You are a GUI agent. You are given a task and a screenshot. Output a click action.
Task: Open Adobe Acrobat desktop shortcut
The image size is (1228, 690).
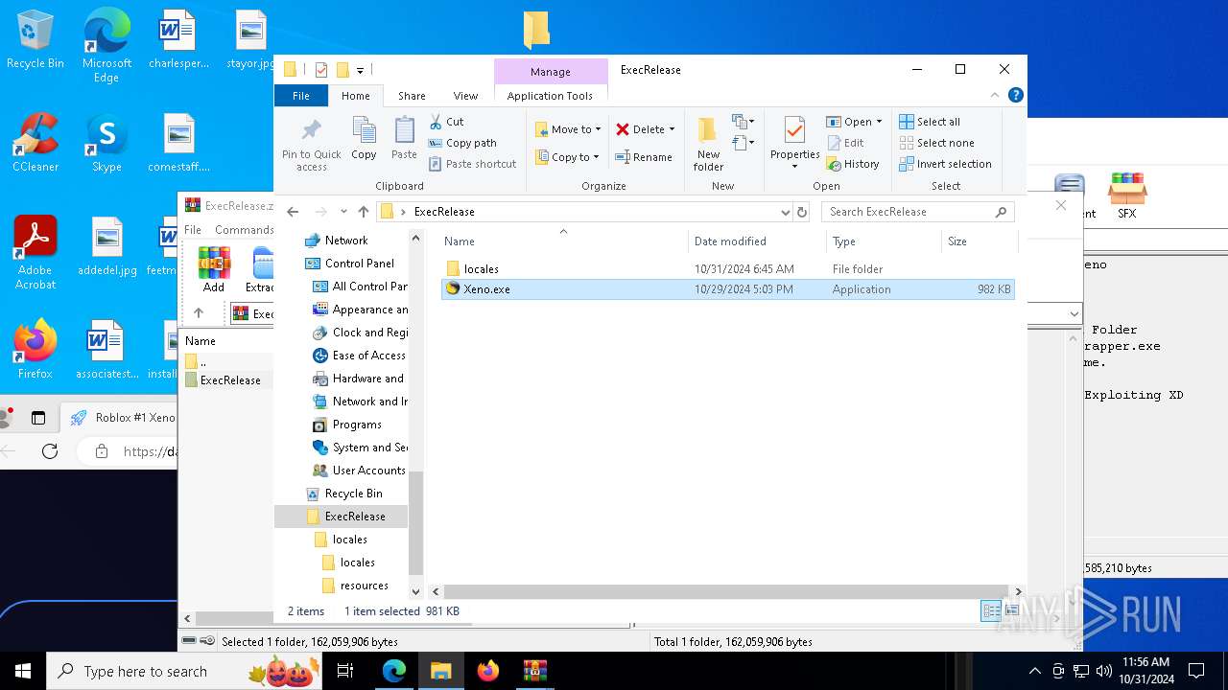35,252
